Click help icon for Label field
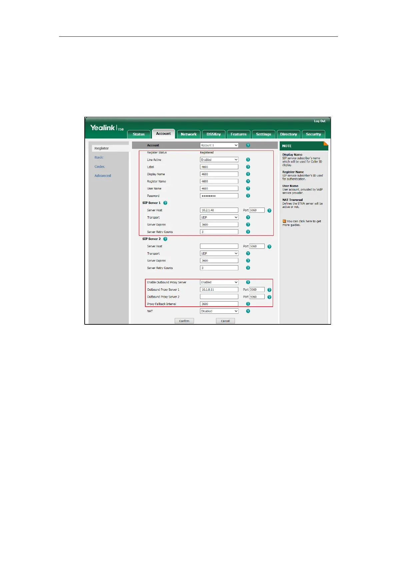The width and height of the screenshot is (397, 562). tap(248, 167)
